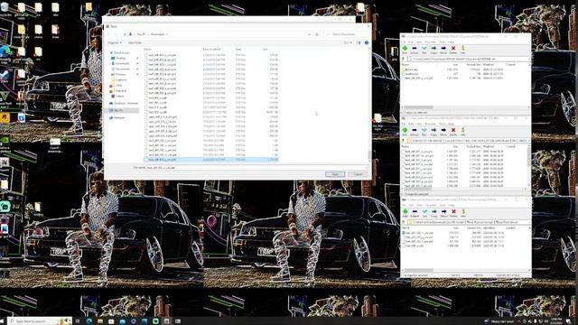
Task: Click Extract in the top 7-Zip window
Action: (415, 50)
